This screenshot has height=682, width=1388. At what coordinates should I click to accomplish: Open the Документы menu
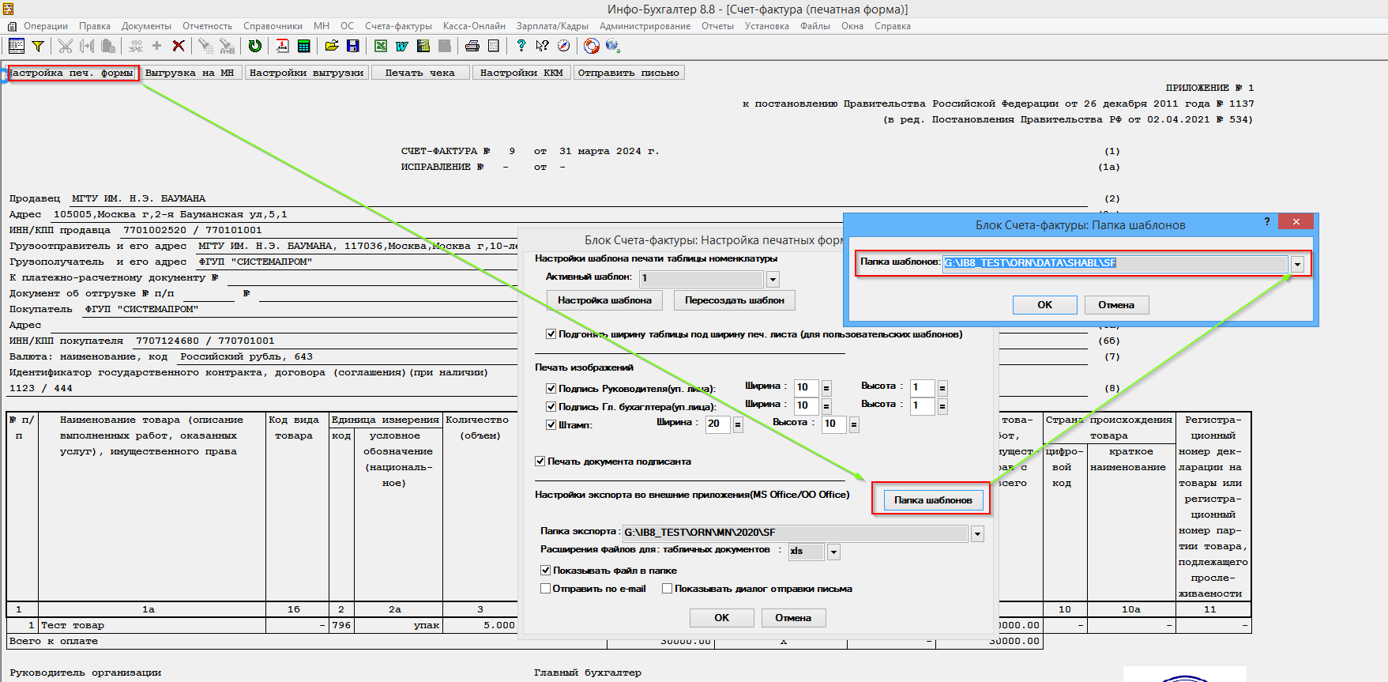tap(146, 26)
